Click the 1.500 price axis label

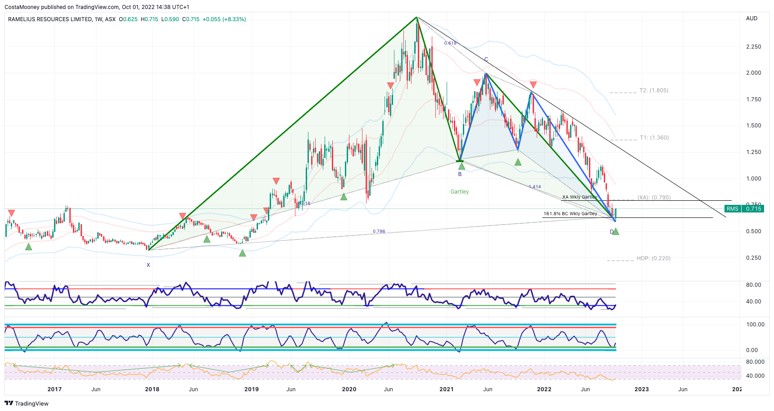click(x=754, y=126)
